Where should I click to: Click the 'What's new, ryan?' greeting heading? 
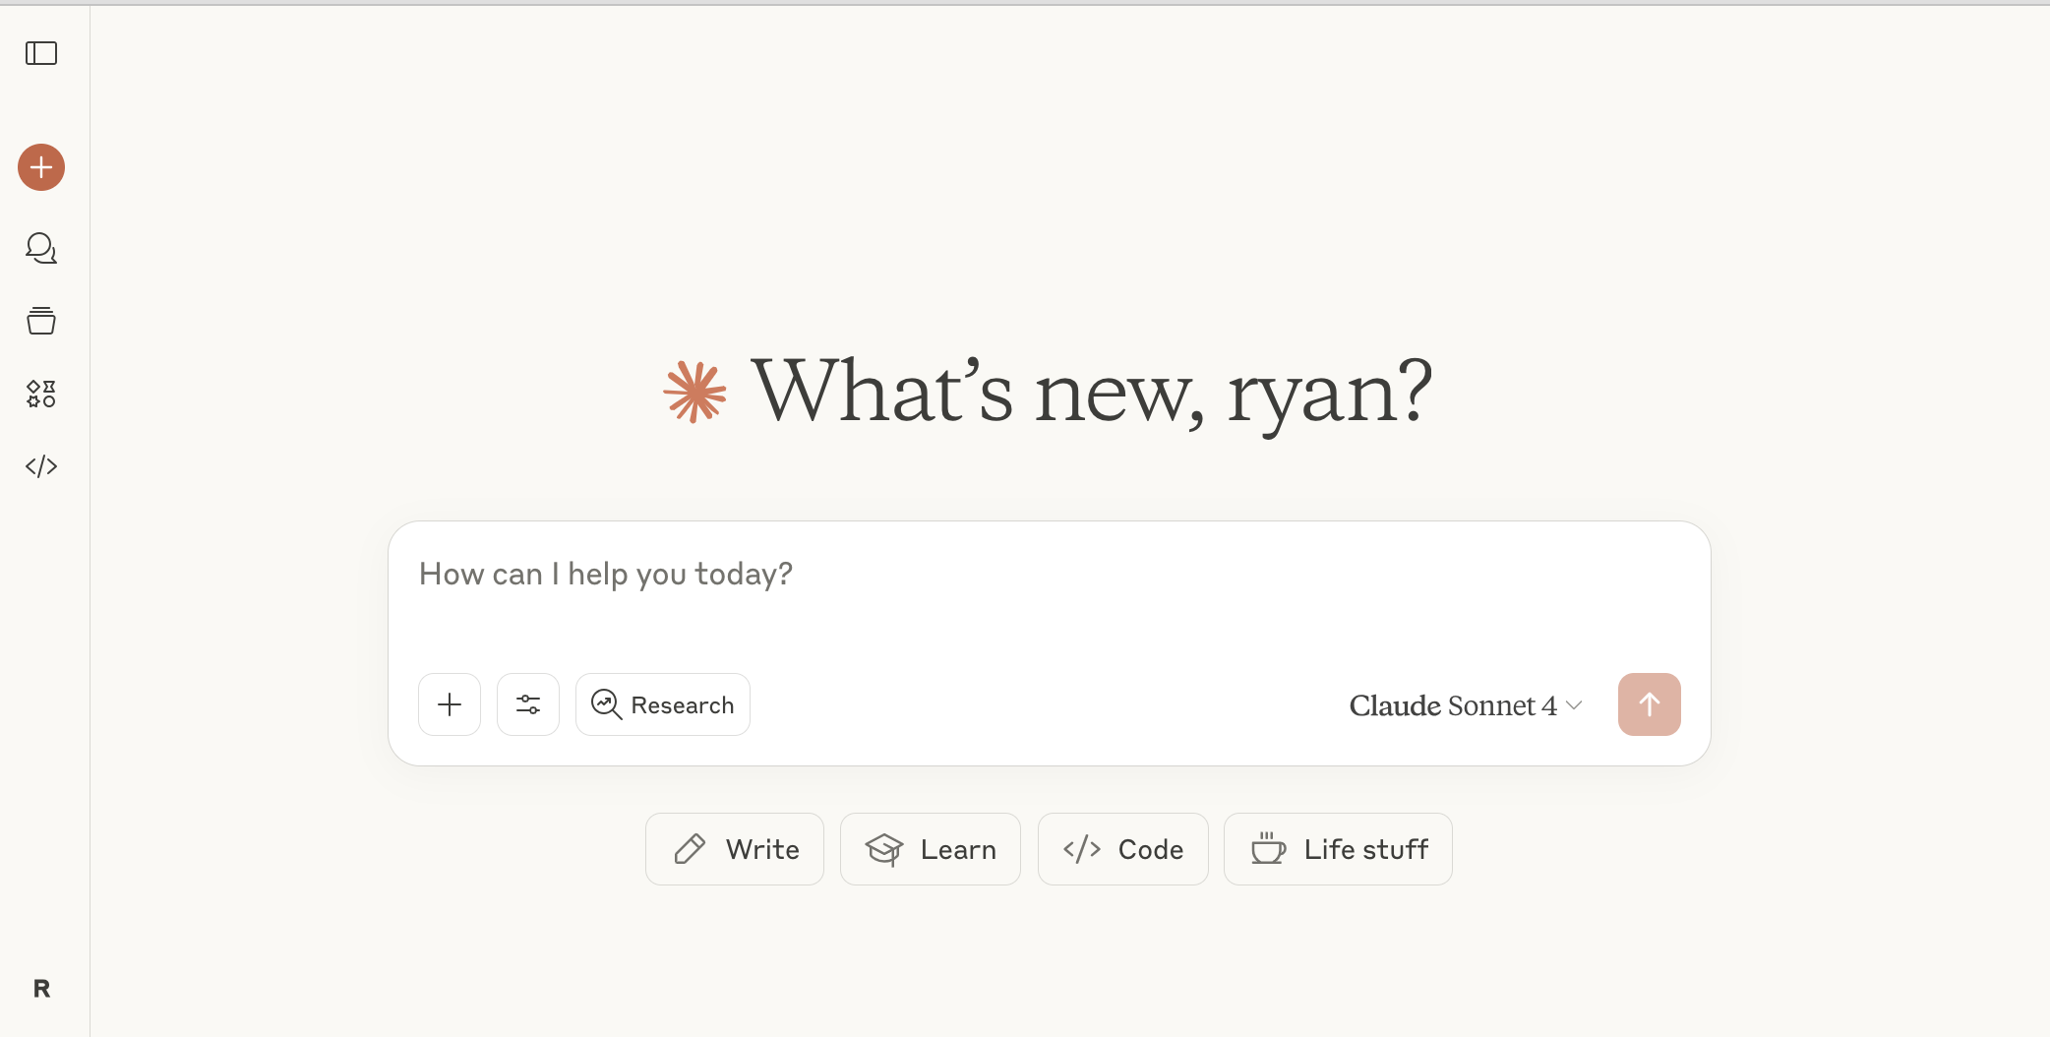1090,392
